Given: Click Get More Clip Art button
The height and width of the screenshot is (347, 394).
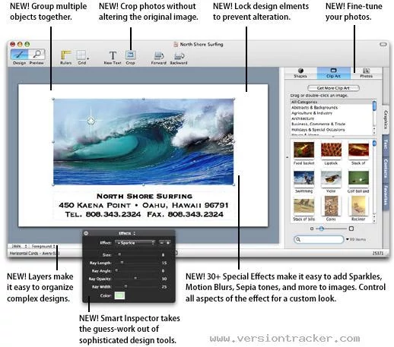Looking at the screenshot, I should click(x=333, y=88).
